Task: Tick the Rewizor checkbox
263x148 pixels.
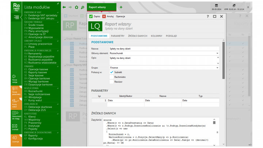Action: click(112, 82)
